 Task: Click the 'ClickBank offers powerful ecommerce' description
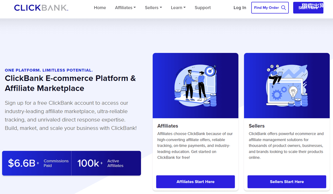pyautogui.click(x=286, y=145)
